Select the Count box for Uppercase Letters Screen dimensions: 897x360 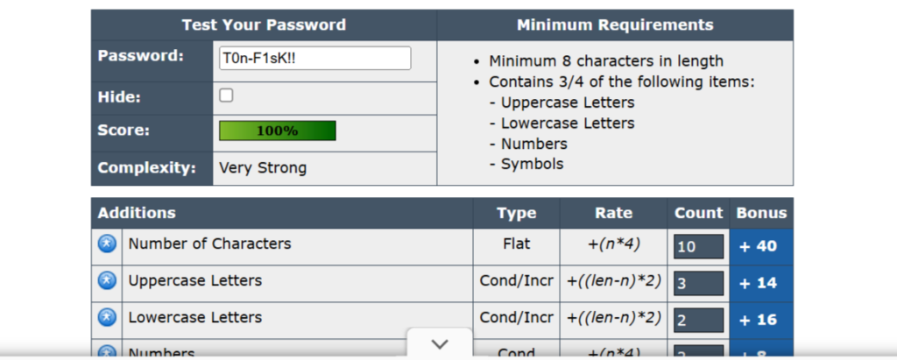coord(698,283)
